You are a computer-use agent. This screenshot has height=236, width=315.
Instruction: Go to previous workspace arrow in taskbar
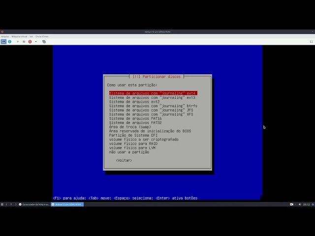(6, 205)
